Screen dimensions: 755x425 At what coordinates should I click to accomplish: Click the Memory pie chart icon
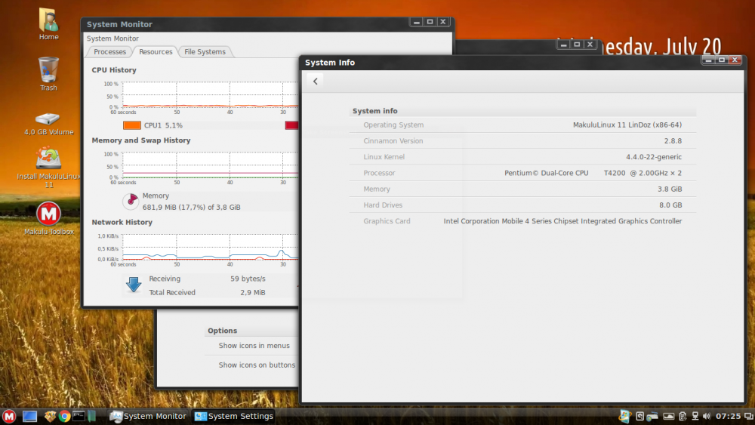(x=131, y=202)
